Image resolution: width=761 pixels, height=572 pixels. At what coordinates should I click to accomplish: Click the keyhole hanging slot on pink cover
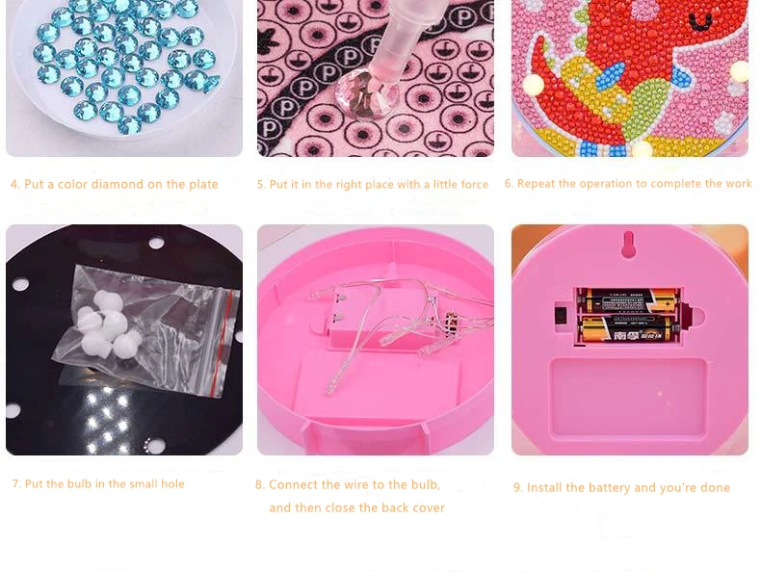628,244
